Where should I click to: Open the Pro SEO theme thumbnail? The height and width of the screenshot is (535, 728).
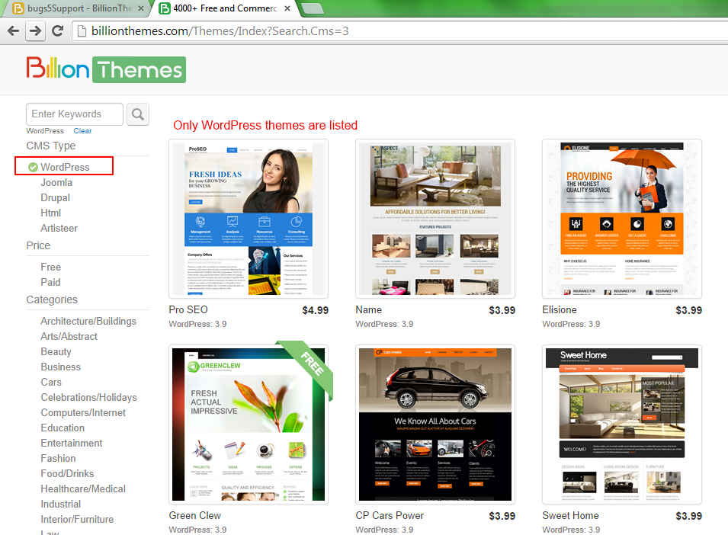tap(249, 219)
